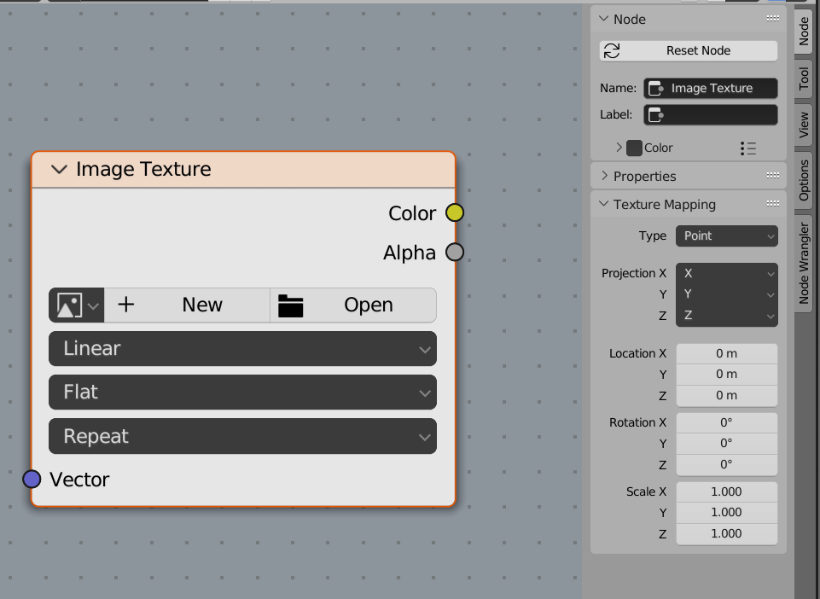Click the Properties panel drag grip
Viewport: 820px width, 599px height.
[x=772, y=175]
